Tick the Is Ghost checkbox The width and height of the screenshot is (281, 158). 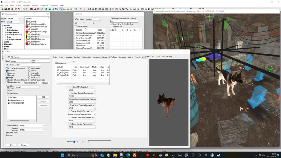(29, 71)
